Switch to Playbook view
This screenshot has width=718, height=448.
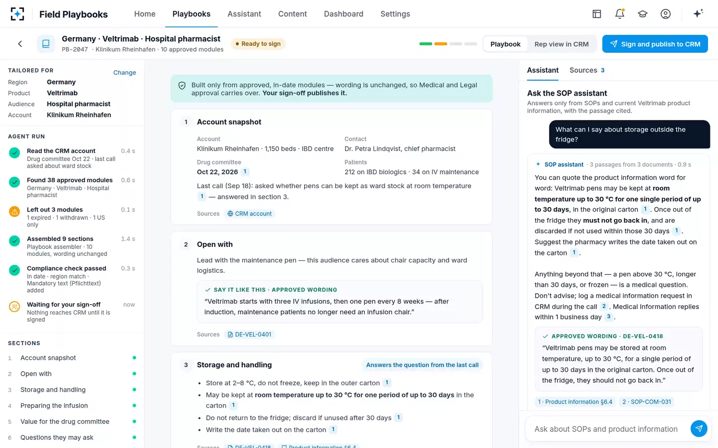pyautogui.click(x=505, y=44)
